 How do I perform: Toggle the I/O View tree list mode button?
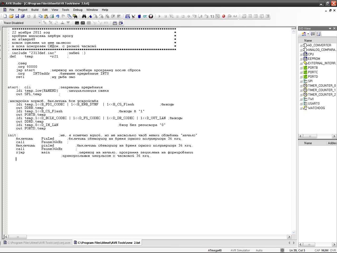pos(313,34)
